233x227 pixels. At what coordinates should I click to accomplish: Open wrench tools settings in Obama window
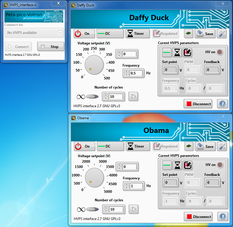pyautogui.click(x=222, y=146)
